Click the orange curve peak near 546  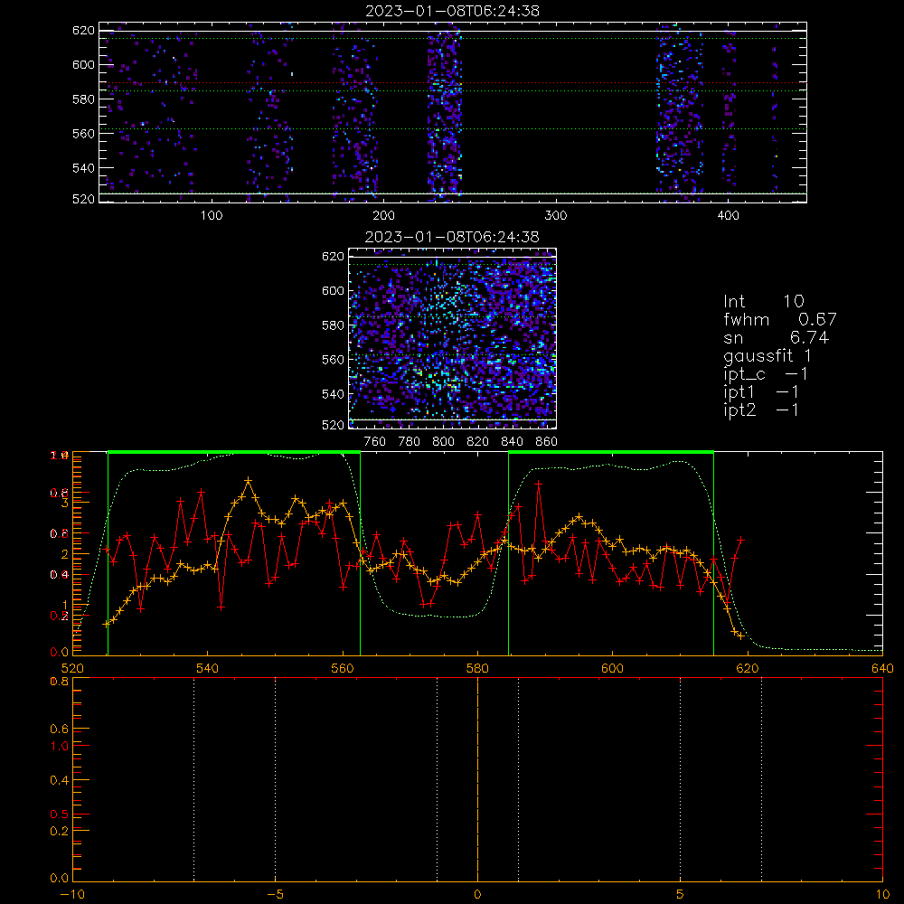tap(248, 480)
